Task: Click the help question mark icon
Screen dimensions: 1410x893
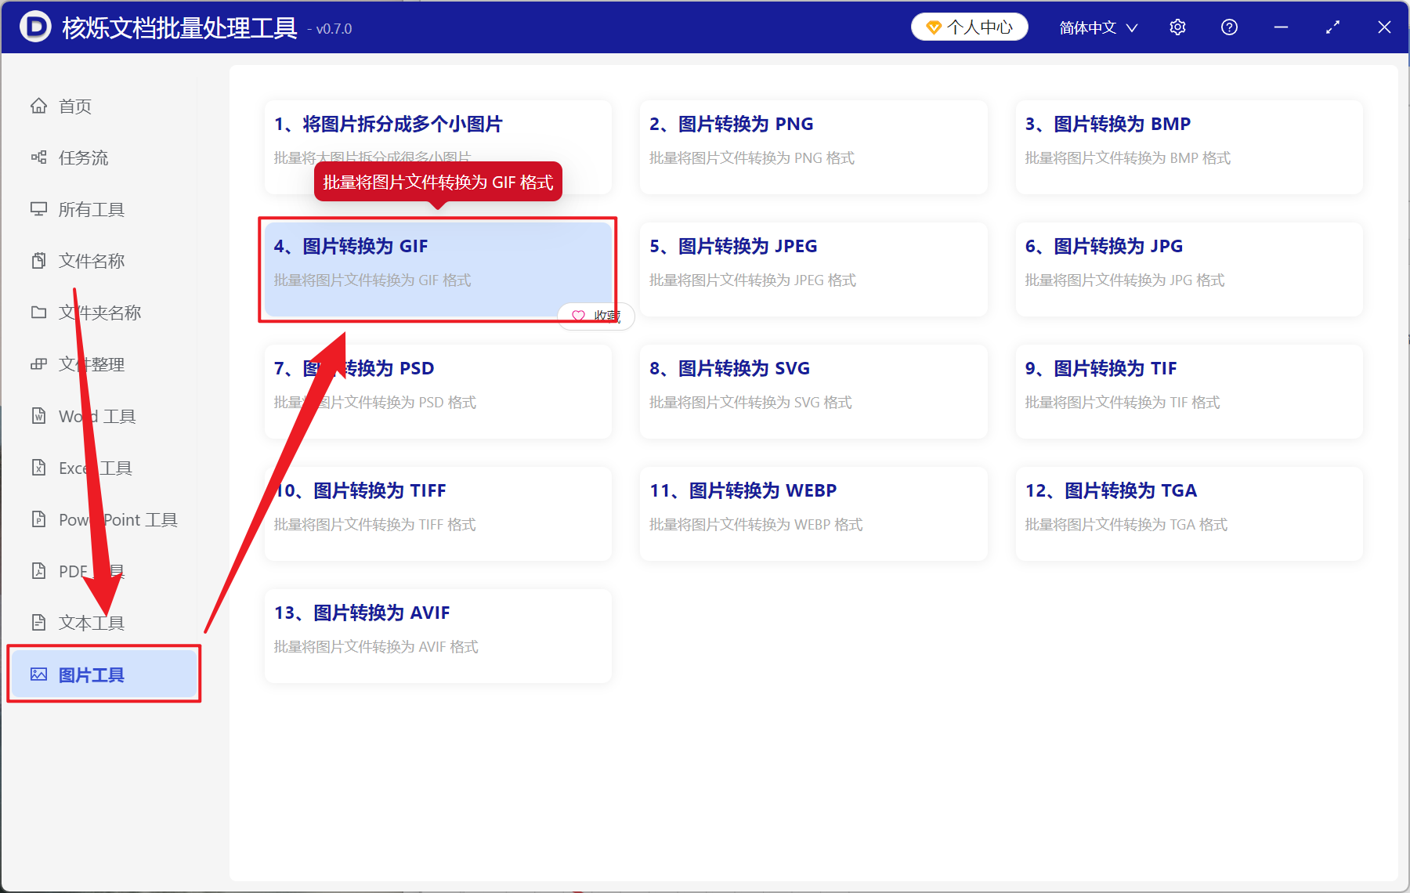Action: coord(1229,27)
